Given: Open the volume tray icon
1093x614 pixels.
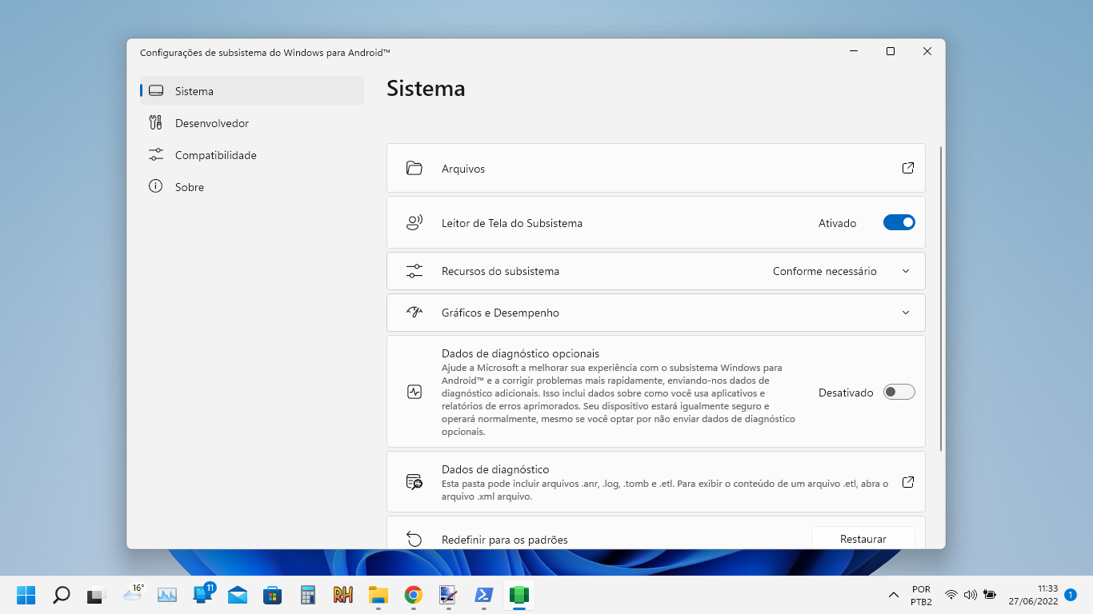Looking at the screenshot, I should tap(971, 595).
